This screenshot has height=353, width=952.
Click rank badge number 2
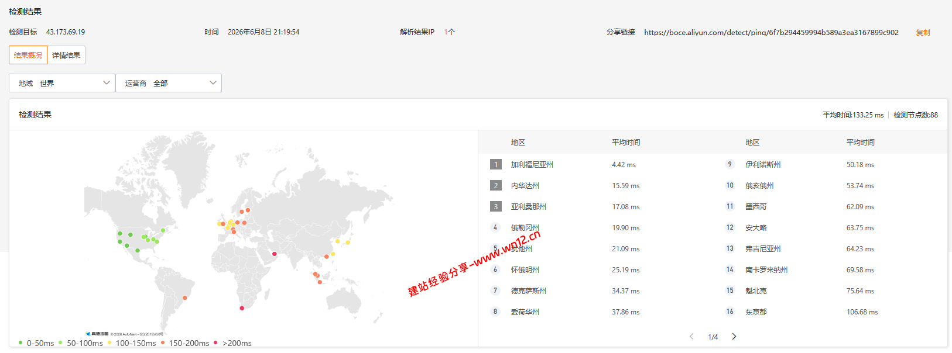(x=496, y=185)
